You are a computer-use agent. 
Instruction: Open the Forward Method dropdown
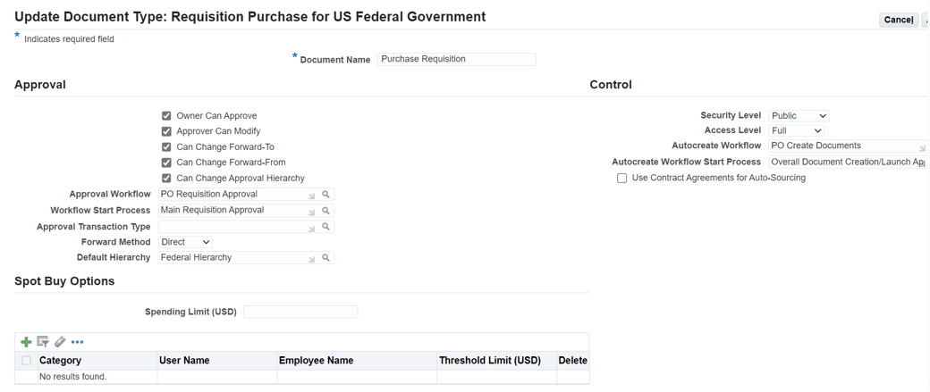click(x=185, y=242)
